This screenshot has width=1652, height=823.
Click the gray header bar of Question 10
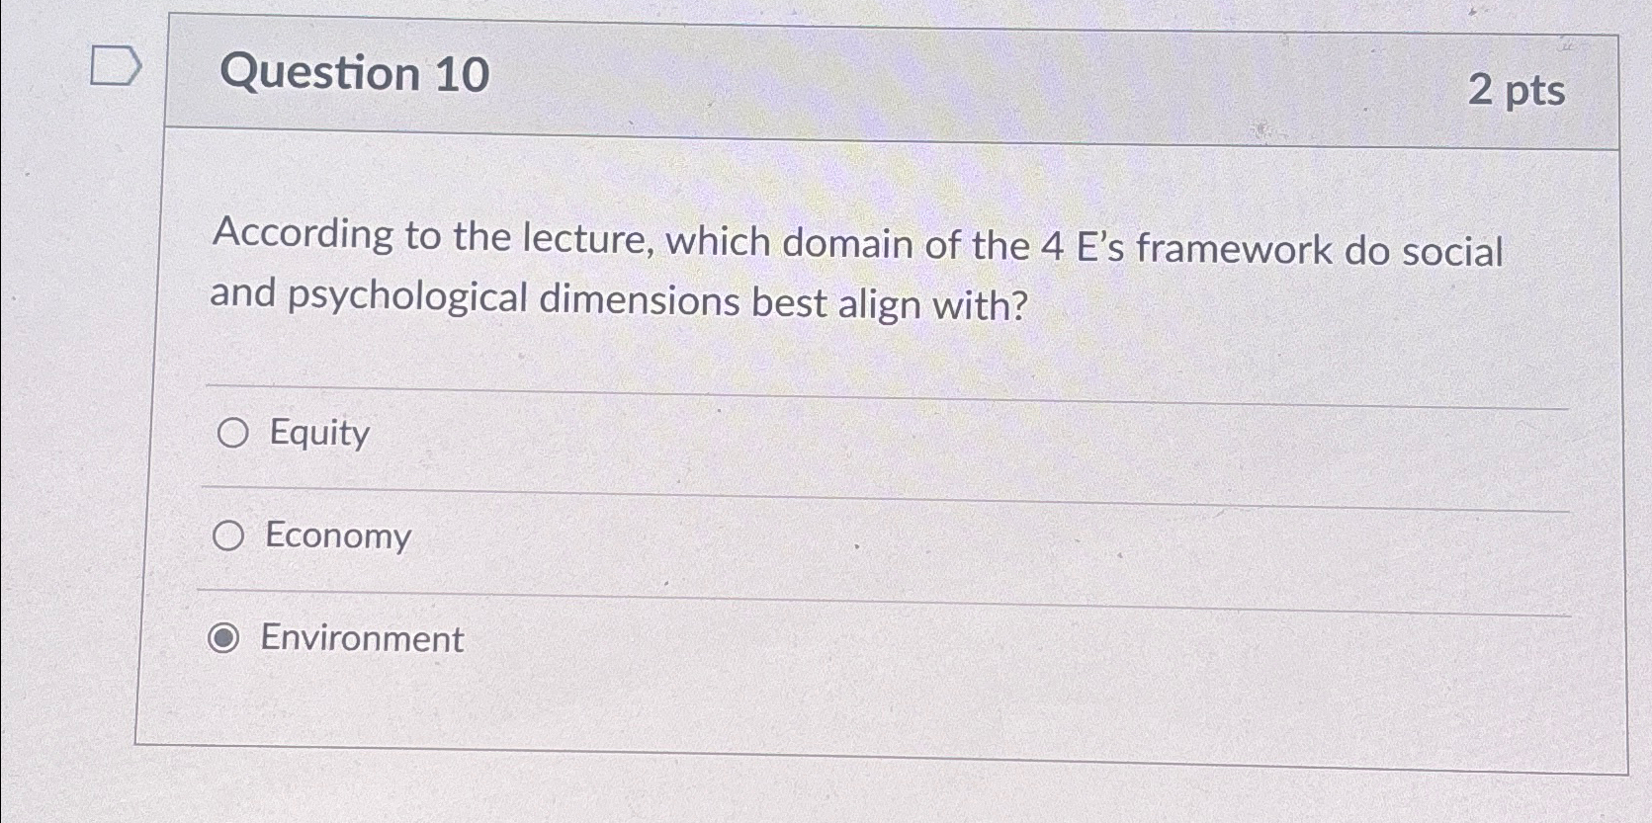coord(890,79)
